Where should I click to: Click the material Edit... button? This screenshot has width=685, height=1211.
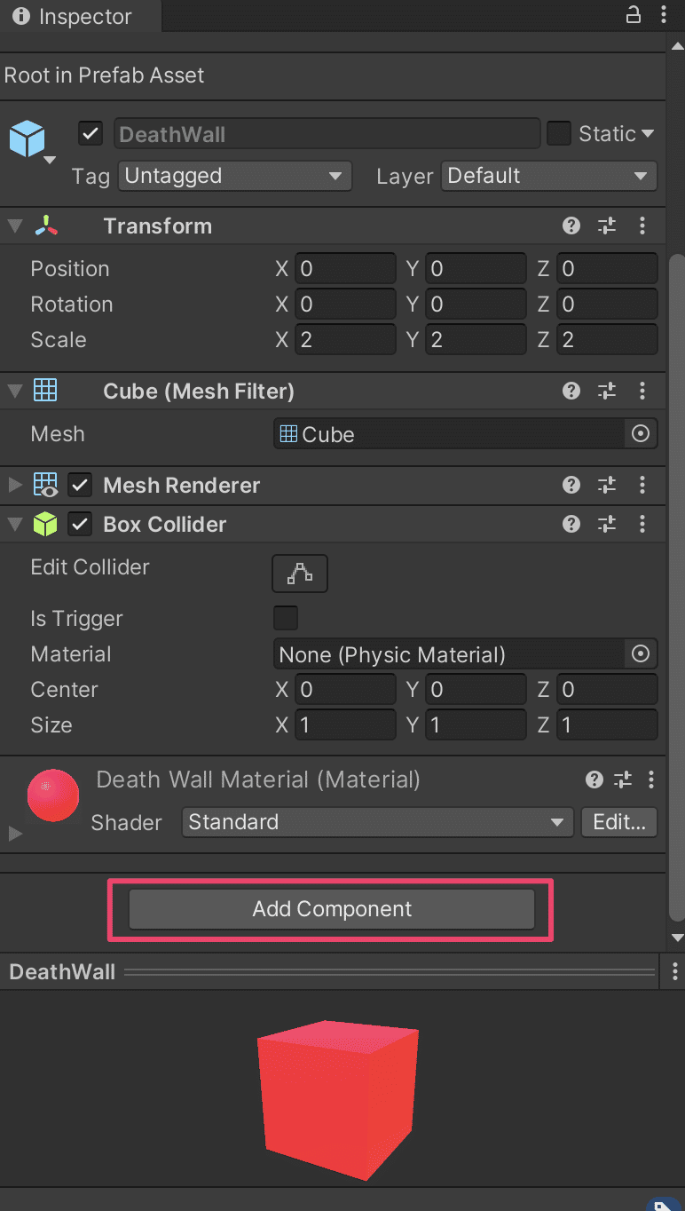(x=618, y=822)
